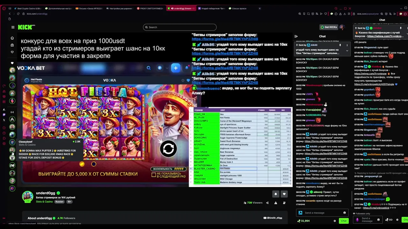Unpin the KickBot message in popout chat
This screenshot has width=408, height=229.
(400, 28)
